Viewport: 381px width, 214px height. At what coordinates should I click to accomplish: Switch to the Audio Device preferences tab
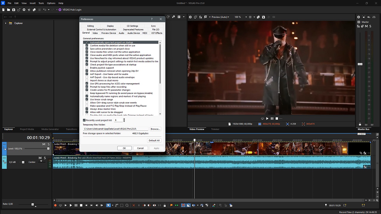[x=133, y=33]
